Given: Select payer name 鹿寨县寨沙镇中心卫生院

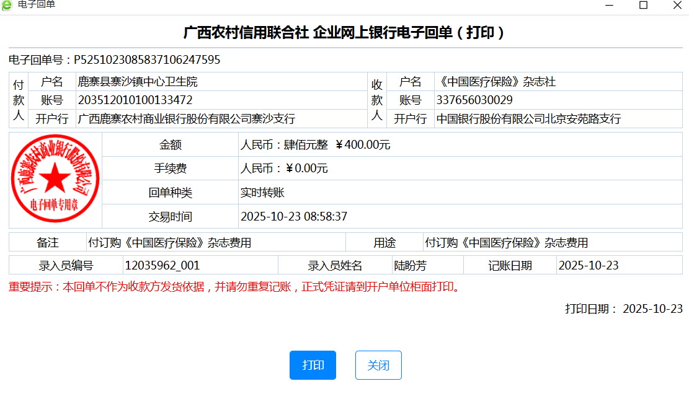Looking at the screenshot, I should 137,82.
